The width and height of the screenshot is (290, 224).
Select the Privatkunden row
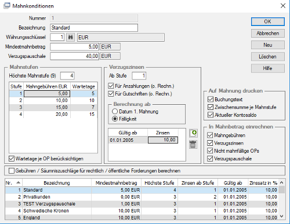pos(142,197)
